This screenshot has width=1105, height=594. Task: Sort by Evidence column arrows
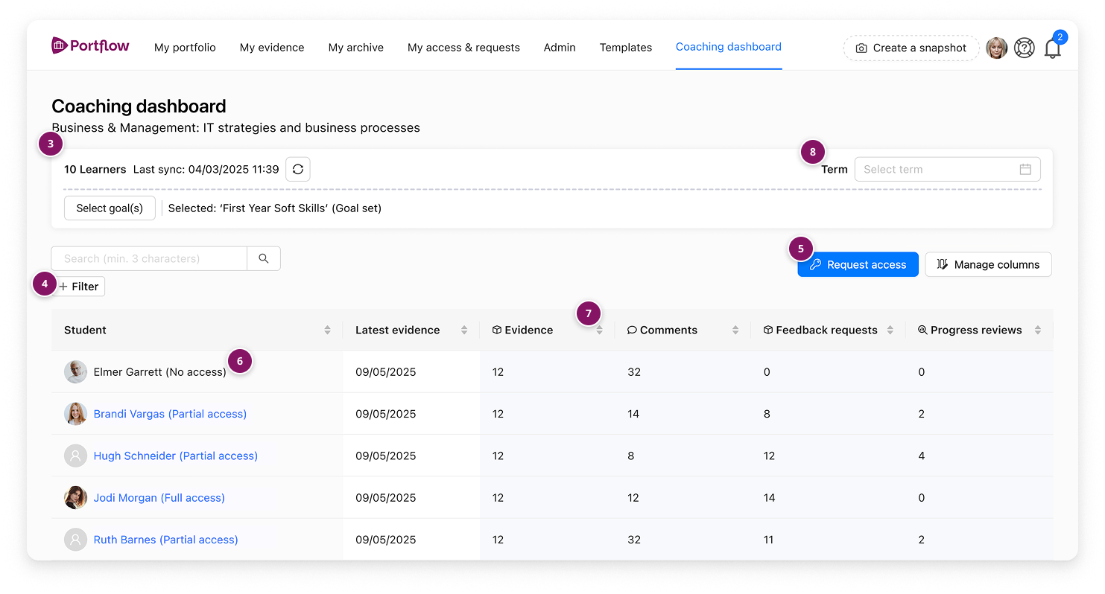click(x=600, y=330)
